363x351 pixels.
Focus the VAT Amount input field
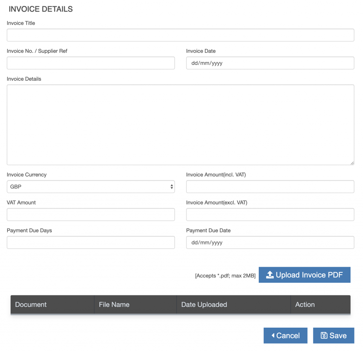(x=91, y=214)
